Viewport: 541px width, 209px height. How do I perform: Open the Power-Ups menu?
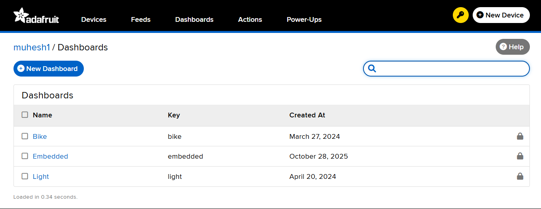point(304,19)
